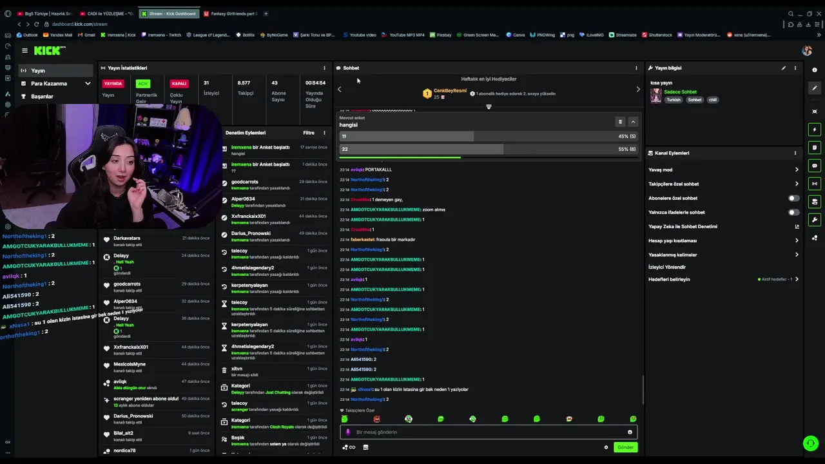Click the stream category thumbnail image

coord(656,95)
